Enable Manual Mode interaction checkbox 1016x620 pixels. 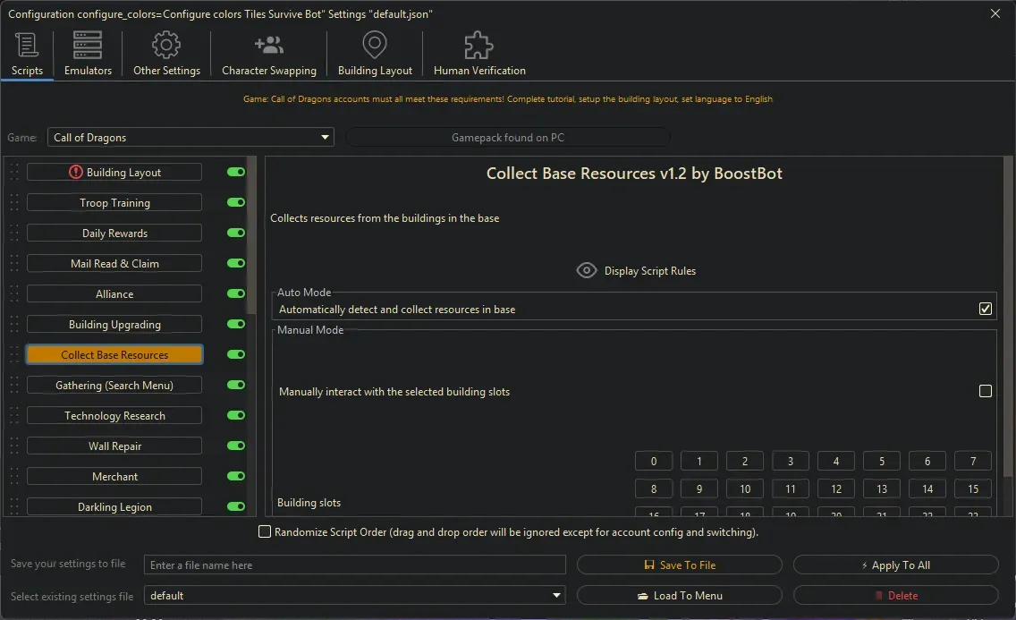pyautogui.click(x=986, y=391)
